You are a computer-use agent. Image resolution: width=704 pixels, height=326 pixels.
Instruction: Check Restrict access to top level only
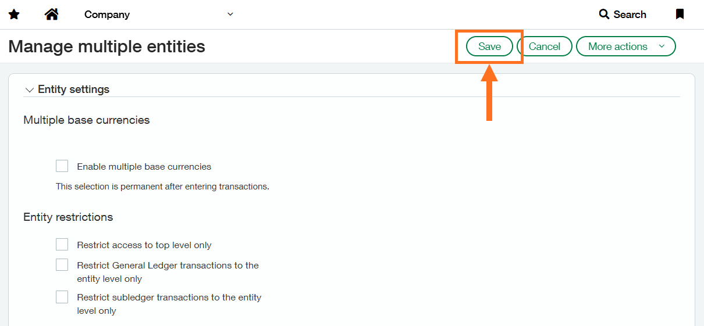coord(62,245)
